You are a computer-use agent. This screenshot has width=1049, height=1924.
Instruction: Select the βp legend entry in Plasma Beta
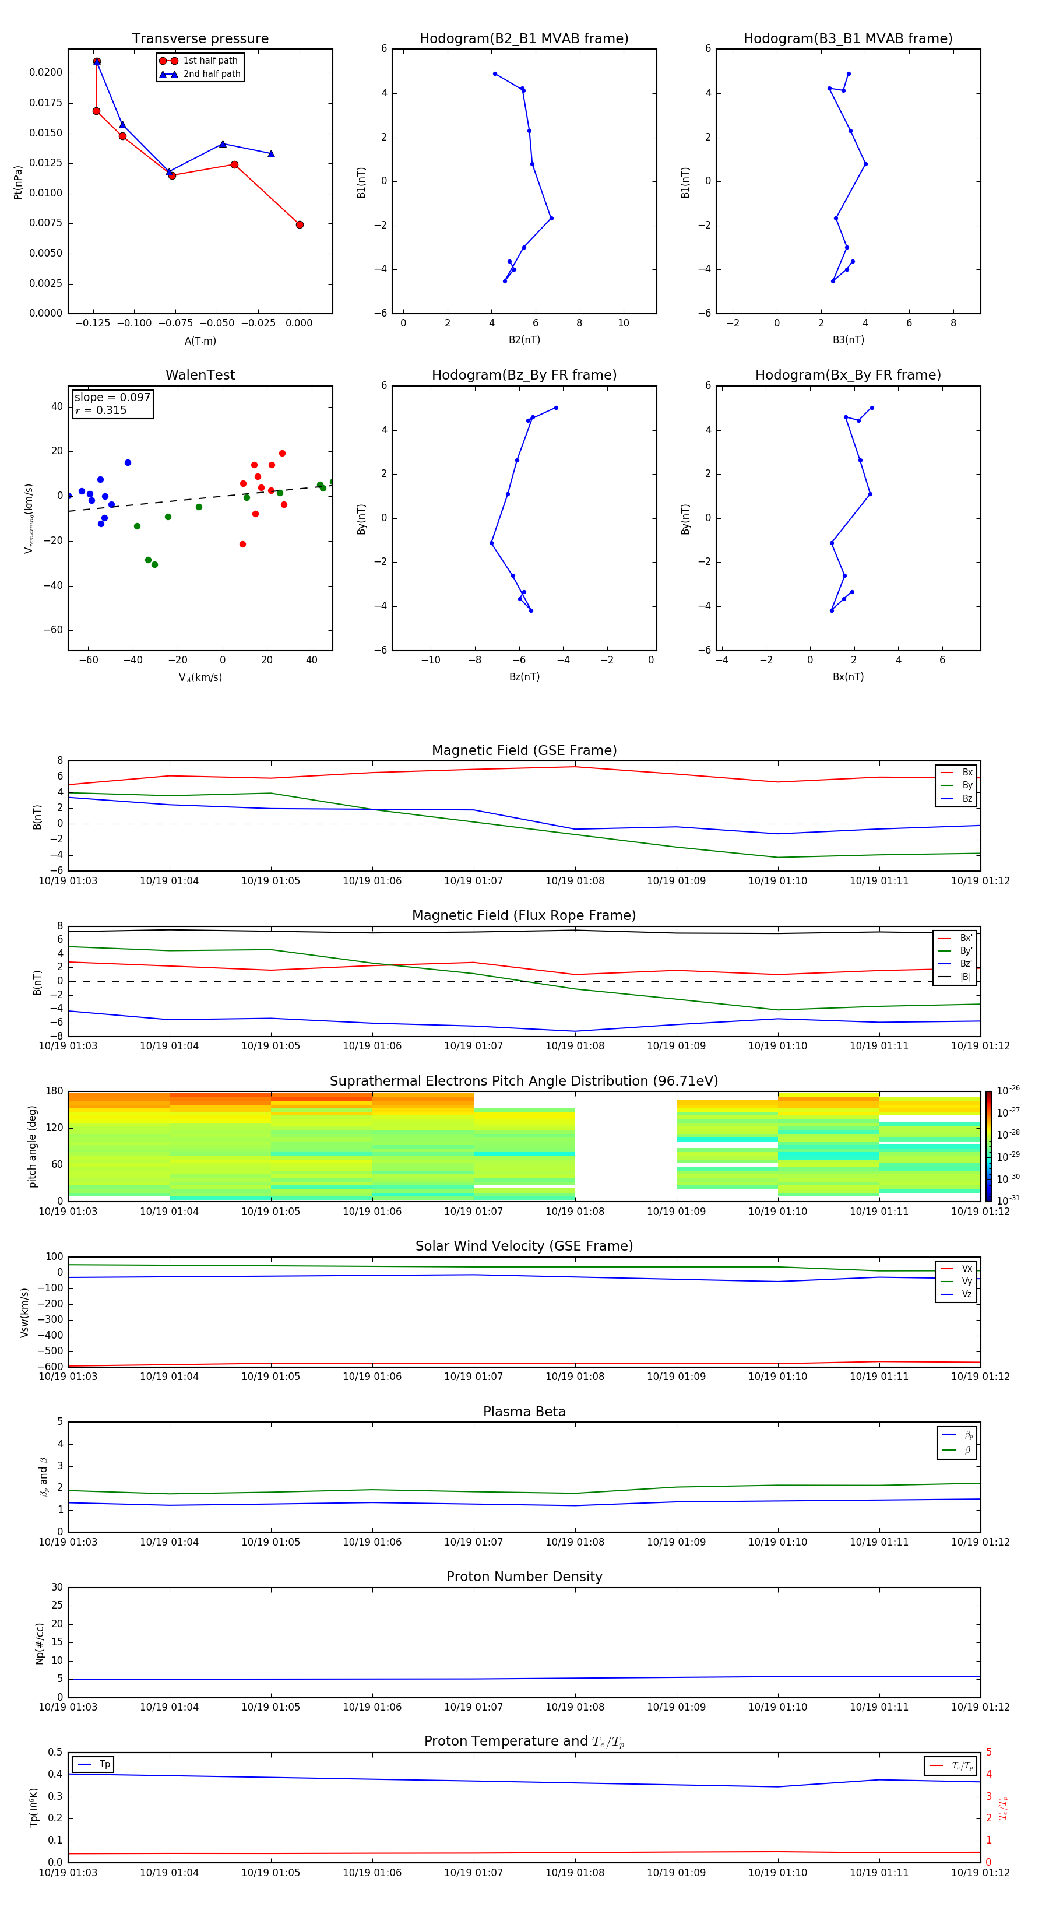coord(957,1435)
